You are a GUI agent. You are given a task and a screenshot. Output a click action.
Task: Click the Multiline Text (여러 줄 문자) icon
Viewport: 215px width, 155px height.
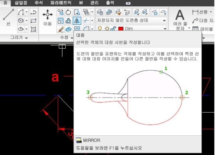180,15
